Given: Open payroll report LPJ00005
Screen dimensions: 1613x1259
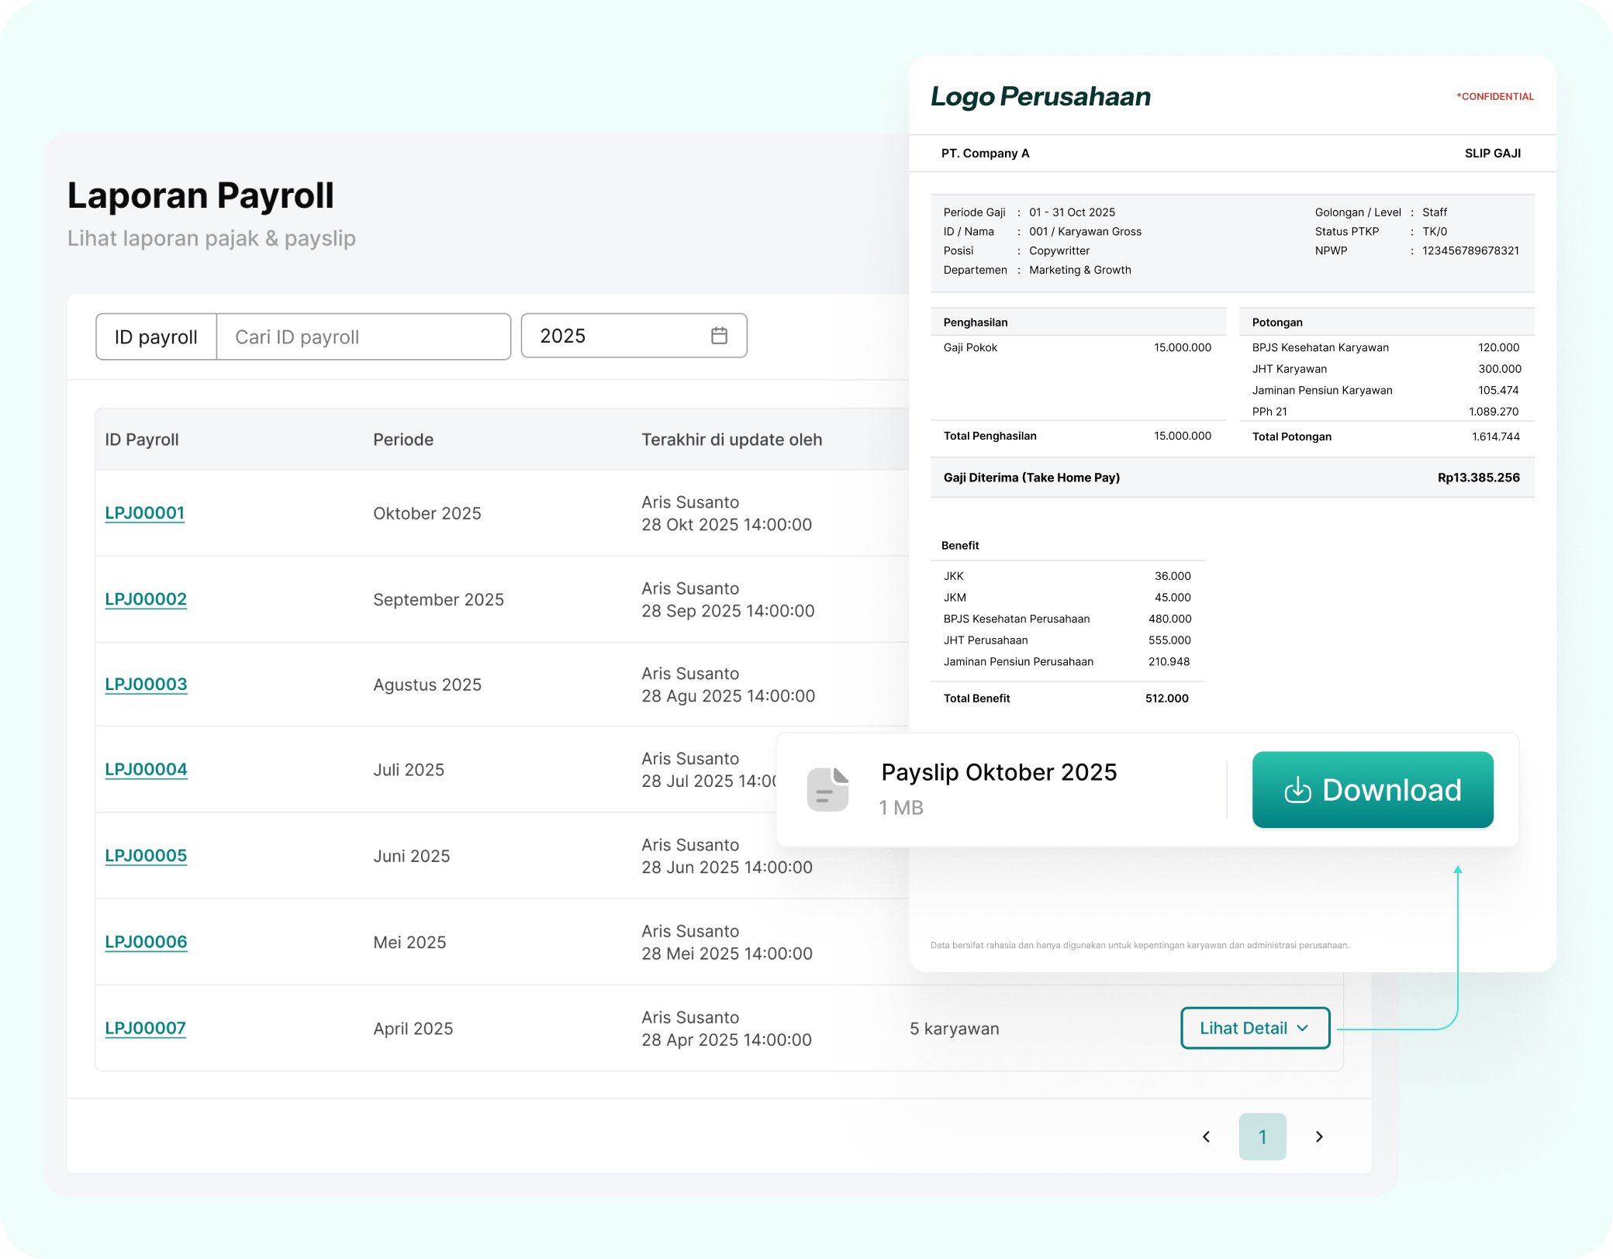Looking at the screenshot, I should click(146, 855).
